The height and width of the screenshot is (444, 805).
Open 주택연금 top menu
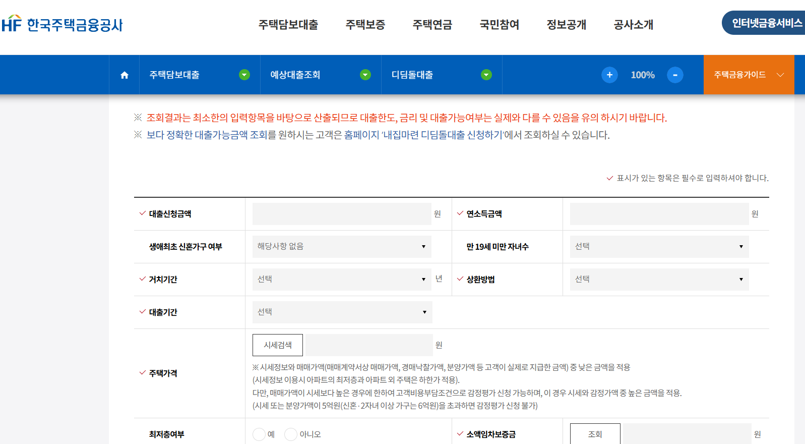pyautogui.click(x=432, y=25)
